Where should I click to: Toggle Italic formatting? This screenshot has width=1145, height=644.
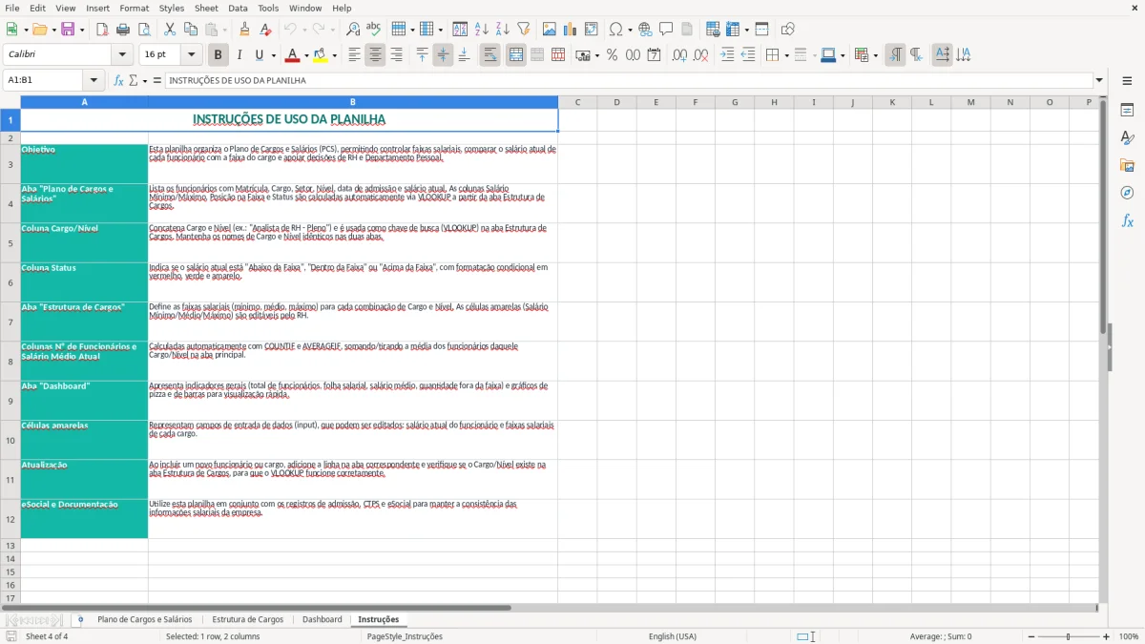click(239, 55)
